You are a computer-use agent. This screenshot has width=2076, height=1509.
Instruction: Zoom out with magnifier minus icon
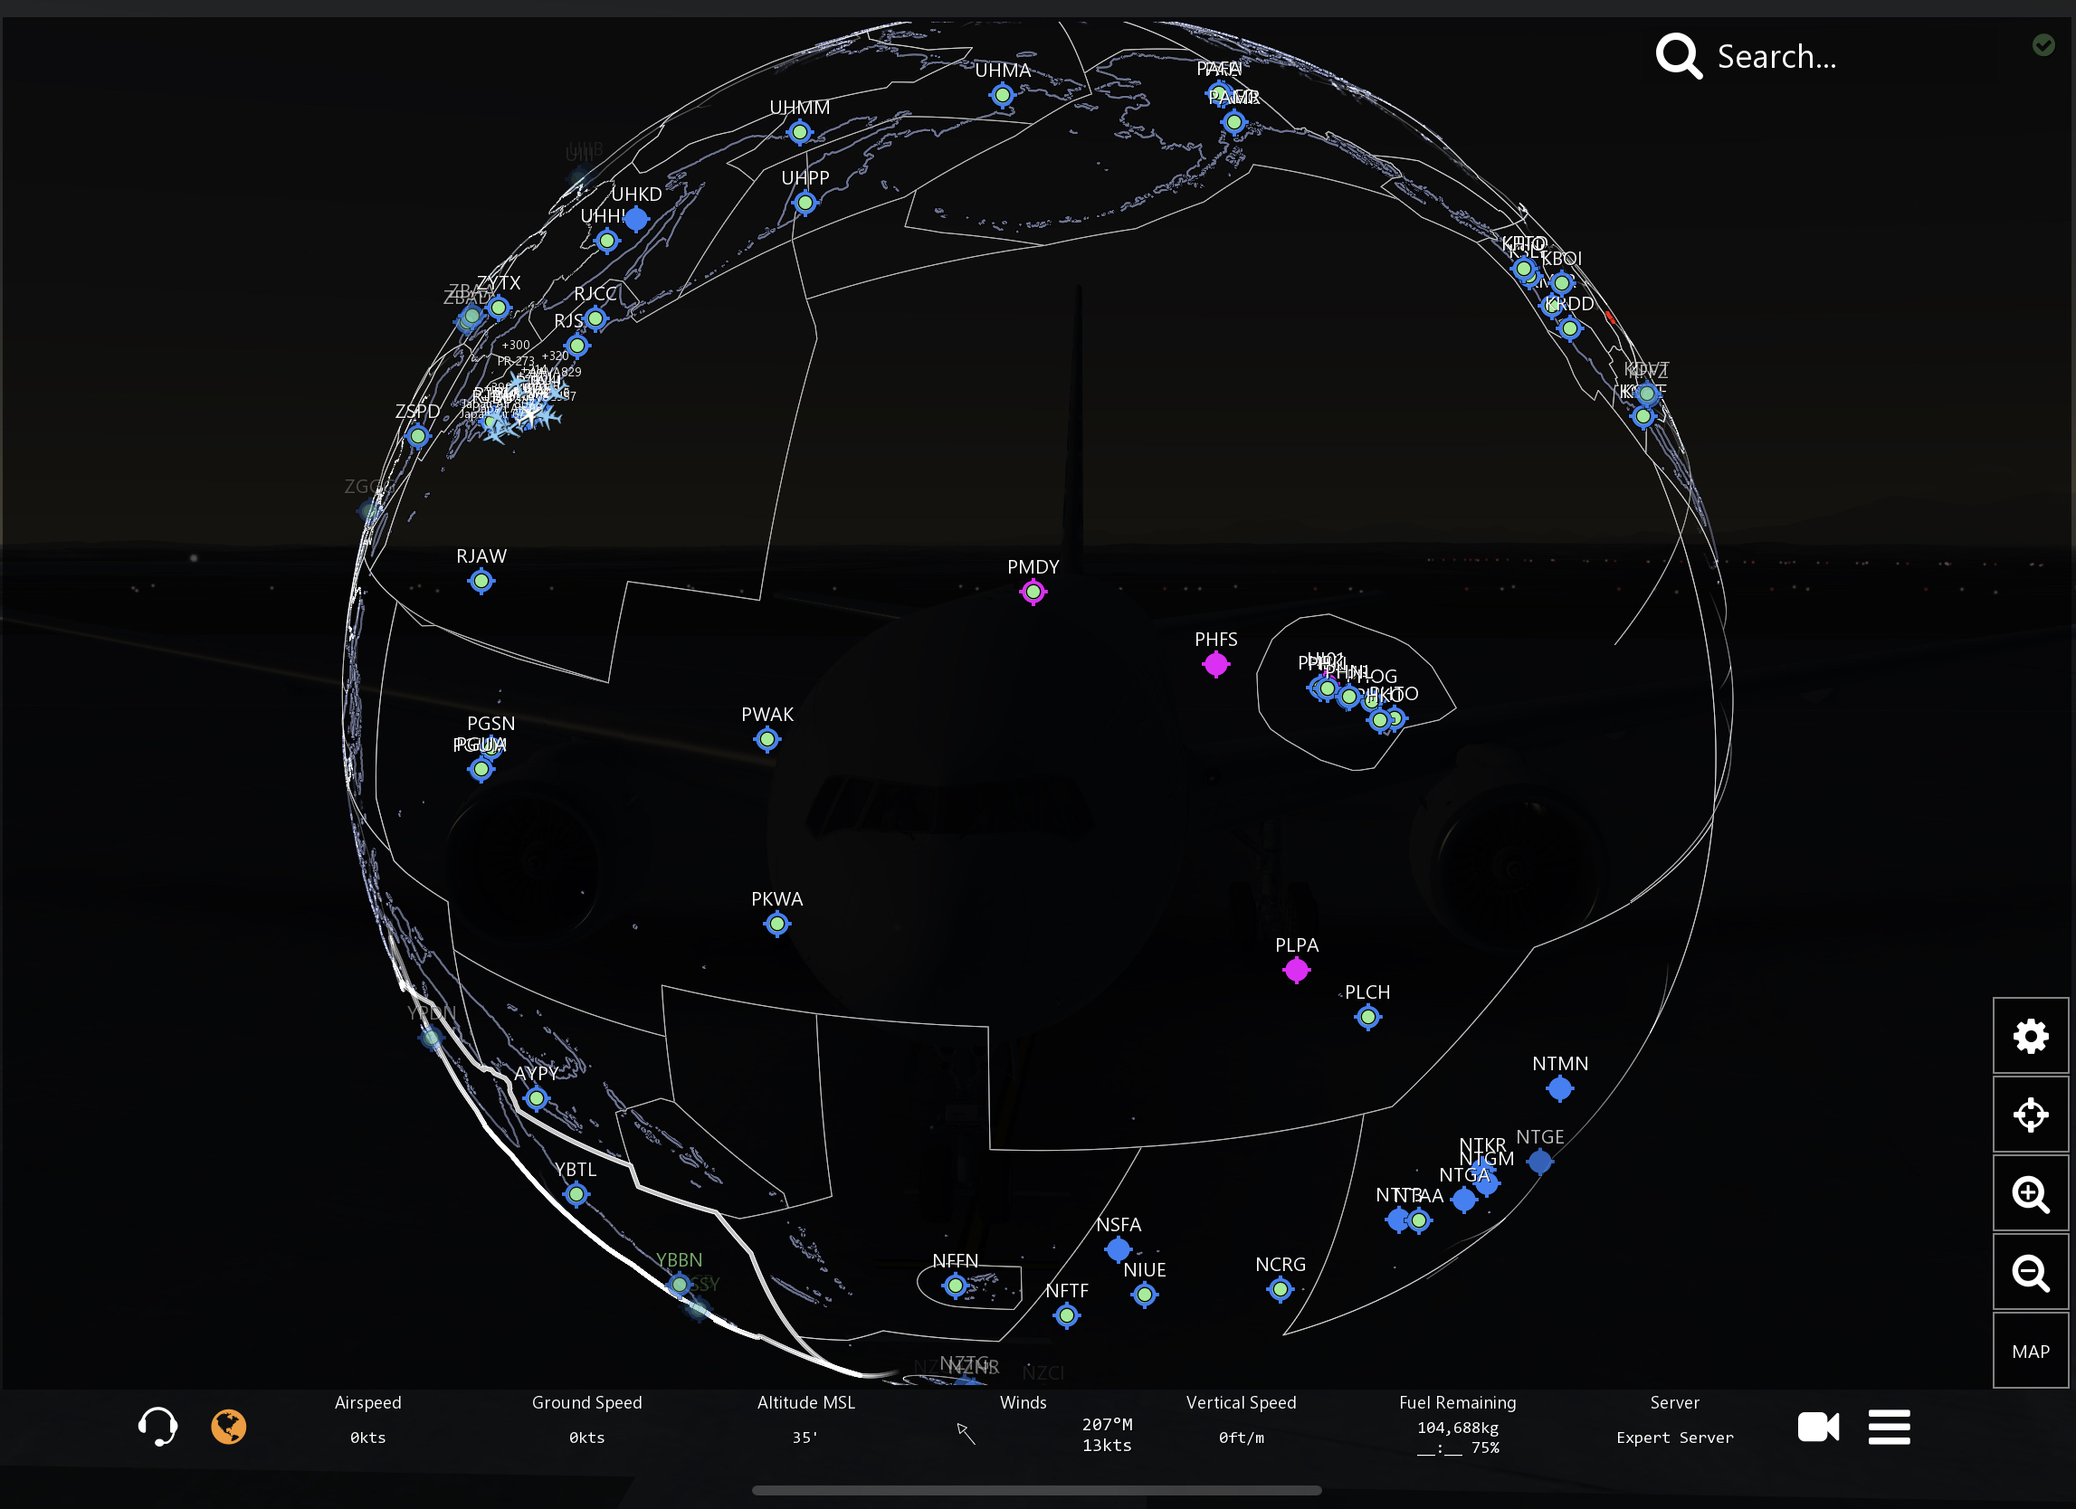pyautogui.click(x=2029, y=1272)
